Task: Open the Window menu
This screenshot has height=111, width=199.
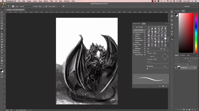Action: click(67, 1)
